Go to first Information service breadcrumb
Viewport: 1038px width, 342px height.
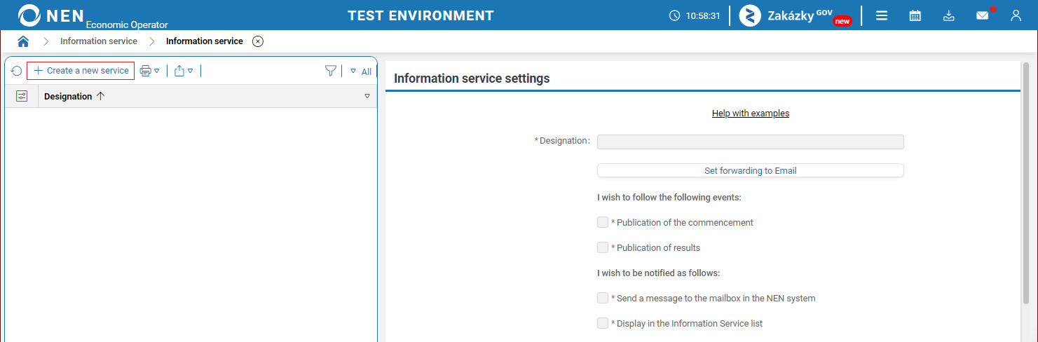coord(99,41)
